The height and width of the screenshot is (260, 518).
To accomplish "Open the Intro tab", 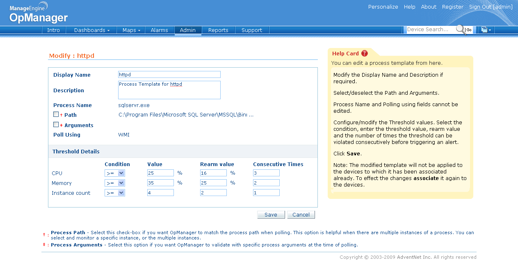I will (x=53, y=30).
